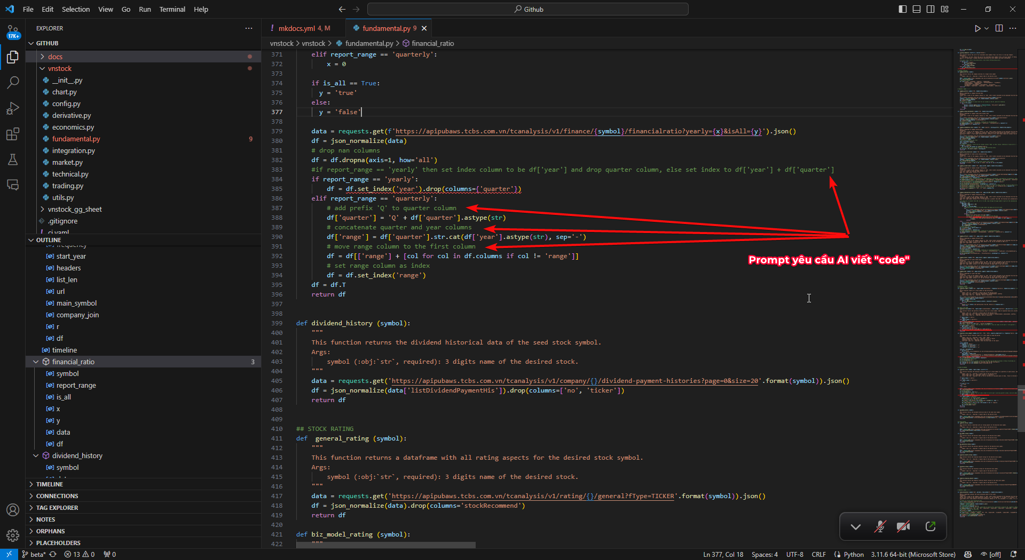Viewport: 1025px width, 560px height.
Task: Open the Manage settings gear
Action: pos(13,535)
